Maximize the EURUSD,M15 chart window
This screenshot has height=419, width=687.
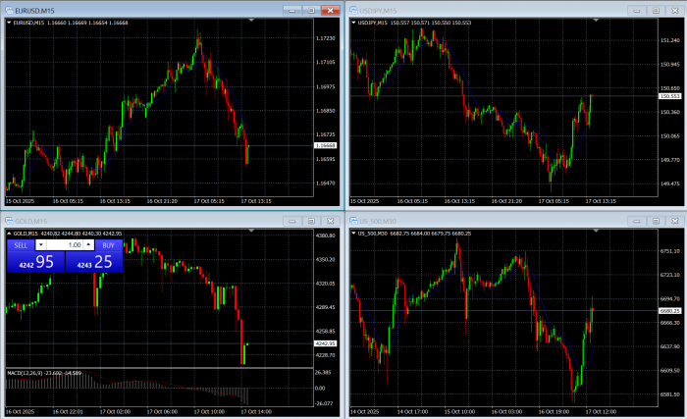(x=309, y=9)
